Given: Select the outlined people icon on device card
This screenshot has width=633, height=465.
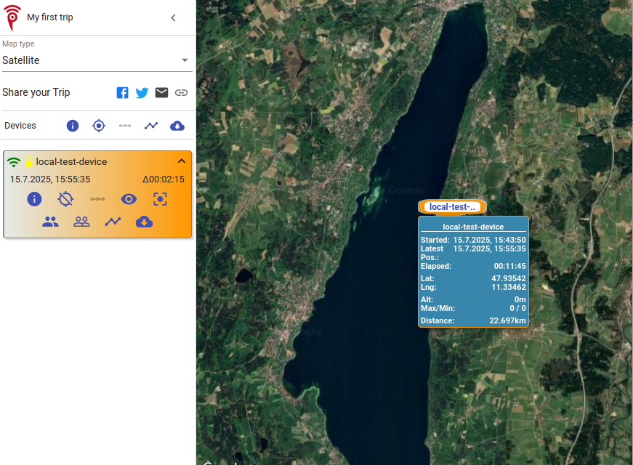Looking at the screenshot, I should [x=81, y=222].
